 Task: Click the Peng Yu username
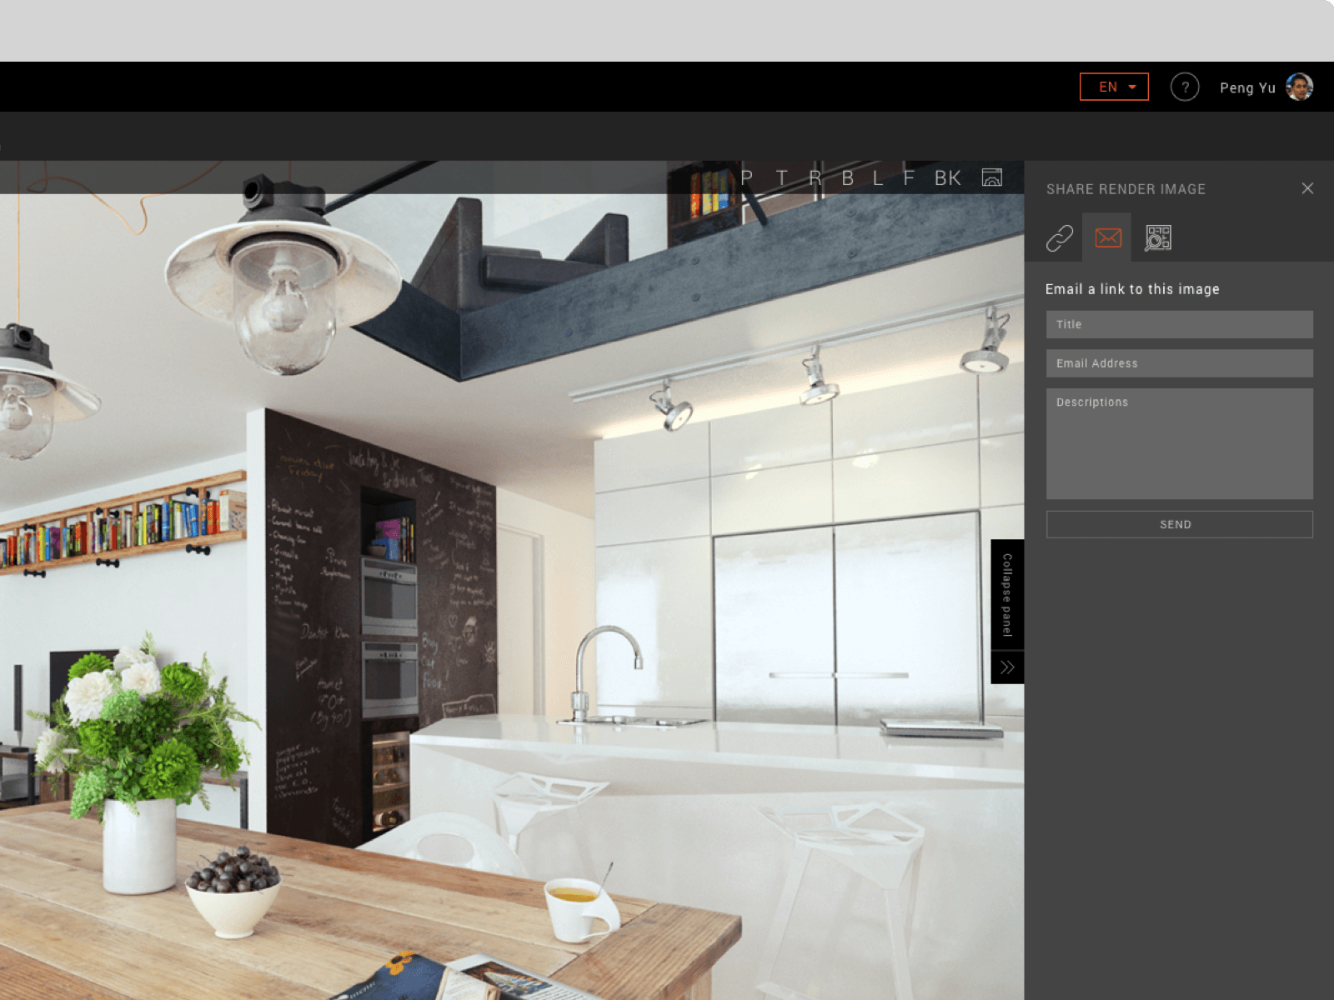[1247, 87]
